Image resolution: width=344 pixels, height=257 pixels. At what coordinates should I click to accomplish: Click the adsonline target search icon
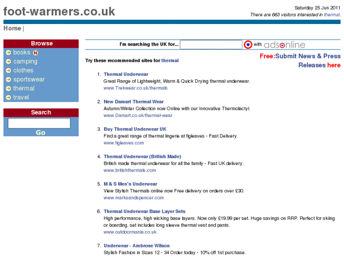tap(248, 45)
